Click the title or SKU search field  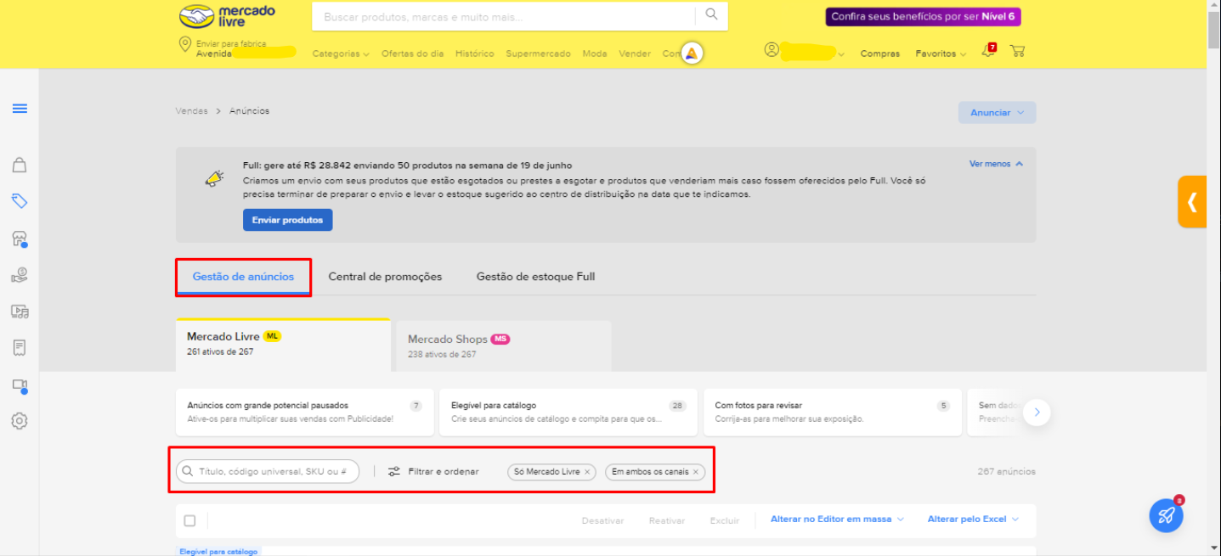[x=266, y=471]
